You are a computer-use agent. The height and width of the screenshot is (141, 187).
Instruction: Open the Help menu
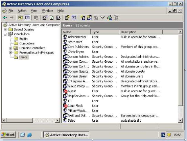[61, 11]
